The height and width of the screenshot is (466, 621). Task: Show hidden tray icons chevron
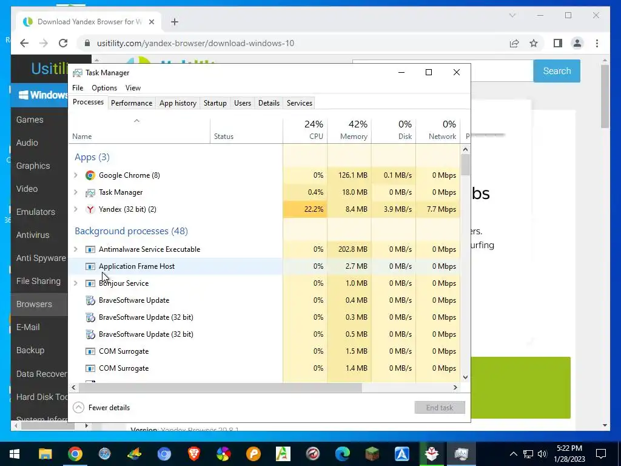(x=513, y=454)
